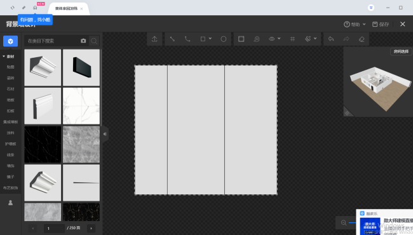Go to the previous materials page
The width and height of the screenshot is (413, 235).
click(33, 229)
